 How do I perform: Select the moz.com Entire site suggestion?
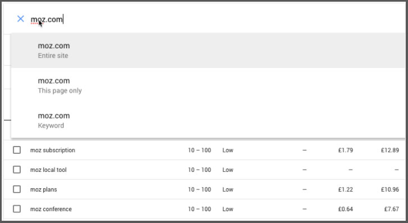(x=208, y=51)
